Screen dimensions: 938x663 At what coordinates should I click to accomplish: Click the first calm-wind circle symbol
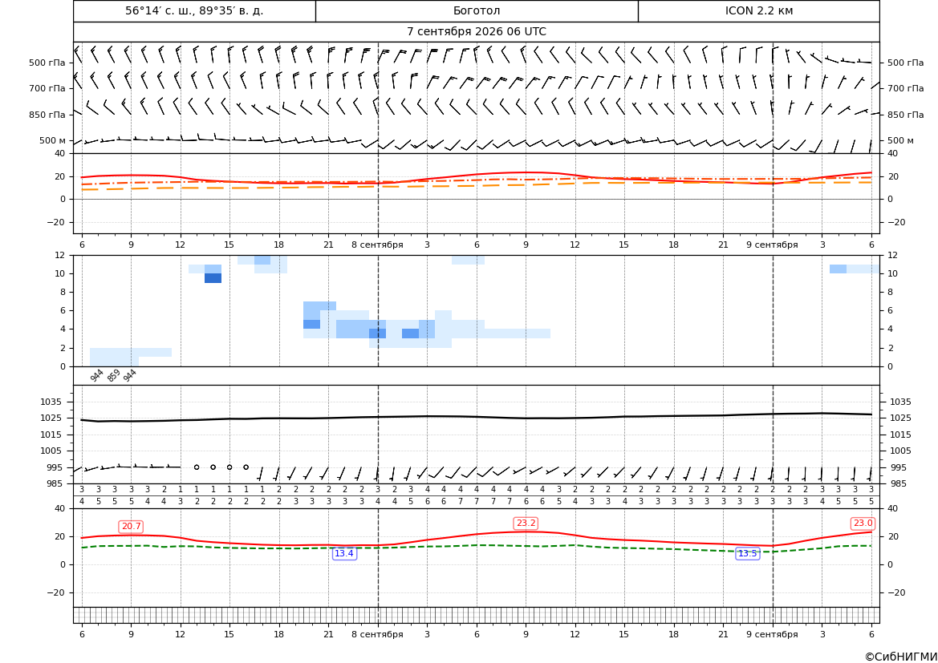click(x=197, y=467)
